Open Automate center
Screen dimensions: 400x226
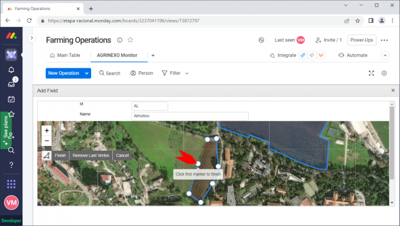coord(353,55)
